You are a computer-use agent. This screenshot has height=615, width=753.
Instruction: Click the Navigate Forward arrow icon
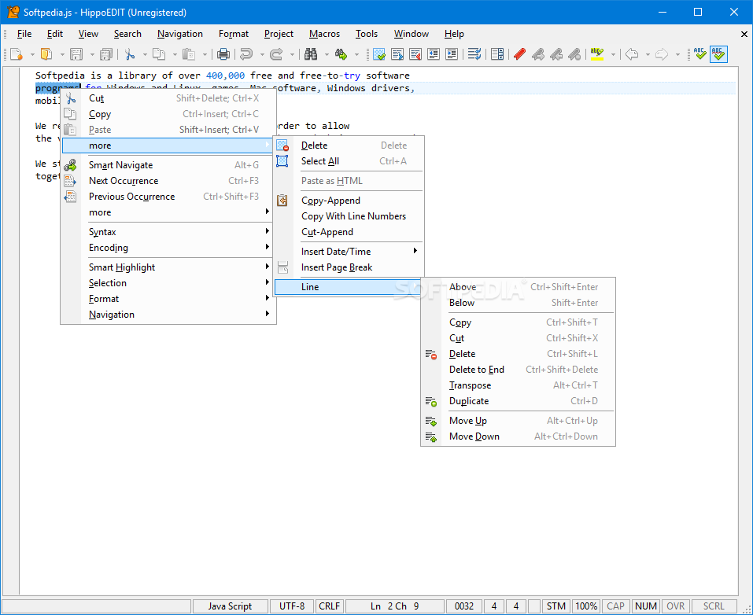[x=662, y=54]
